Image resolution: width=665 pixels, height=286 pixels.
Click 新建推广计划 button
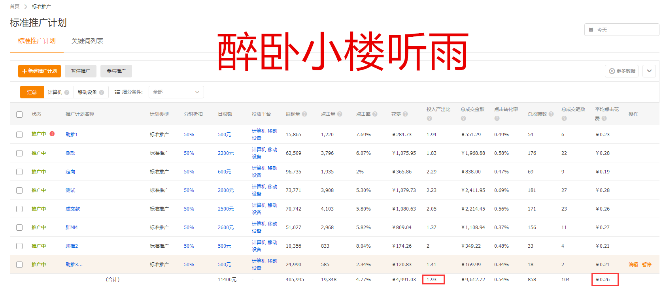pyautogui.click(x=40, y=71)
